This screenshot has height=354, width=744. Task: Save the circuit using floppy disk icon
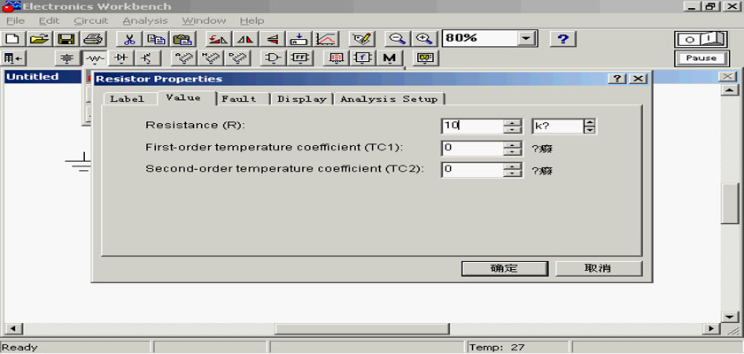click(66, 39)
